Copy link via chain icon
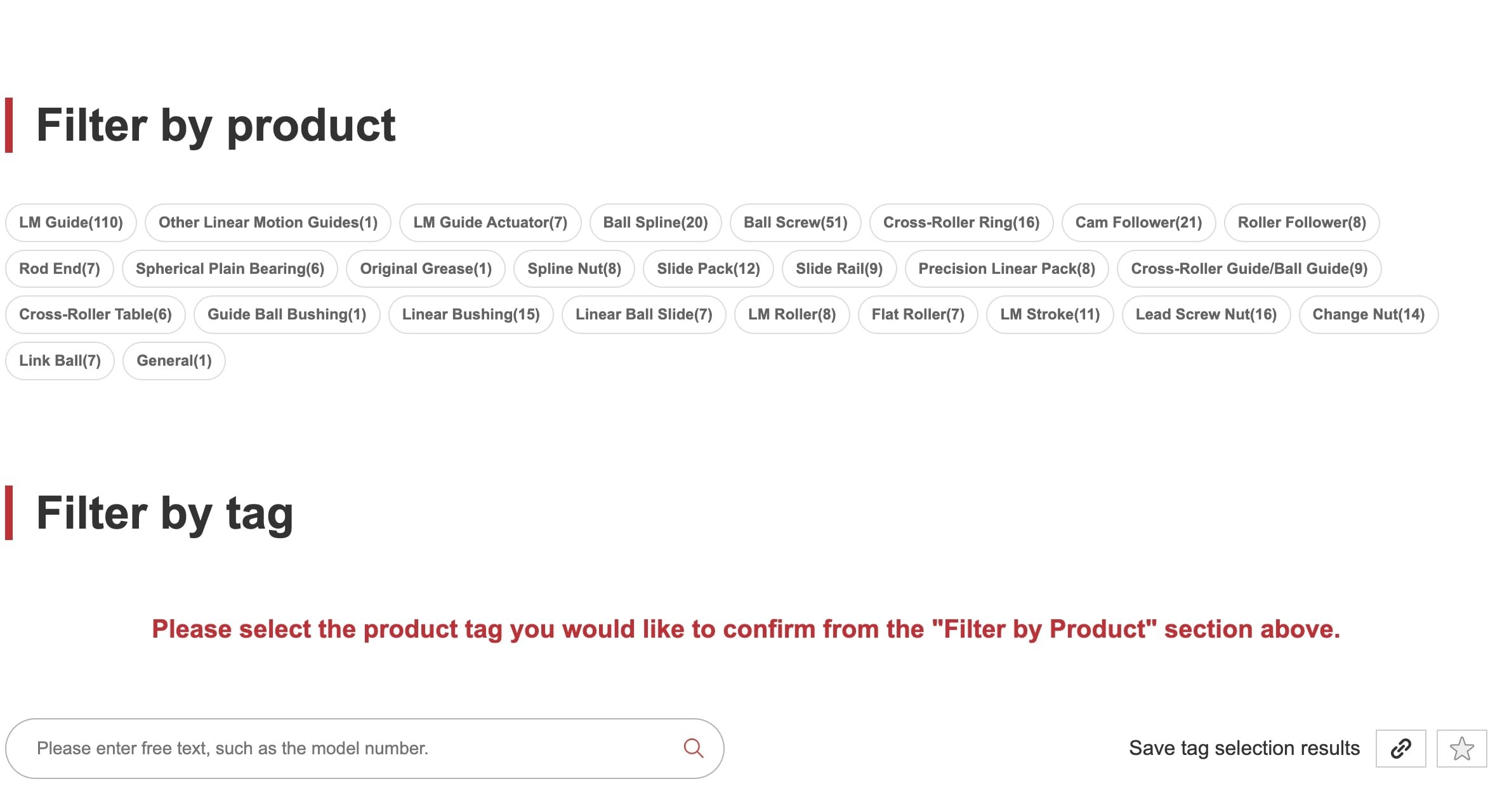Viewport: 1495px width, 805px height. (x=1400, y=749)
